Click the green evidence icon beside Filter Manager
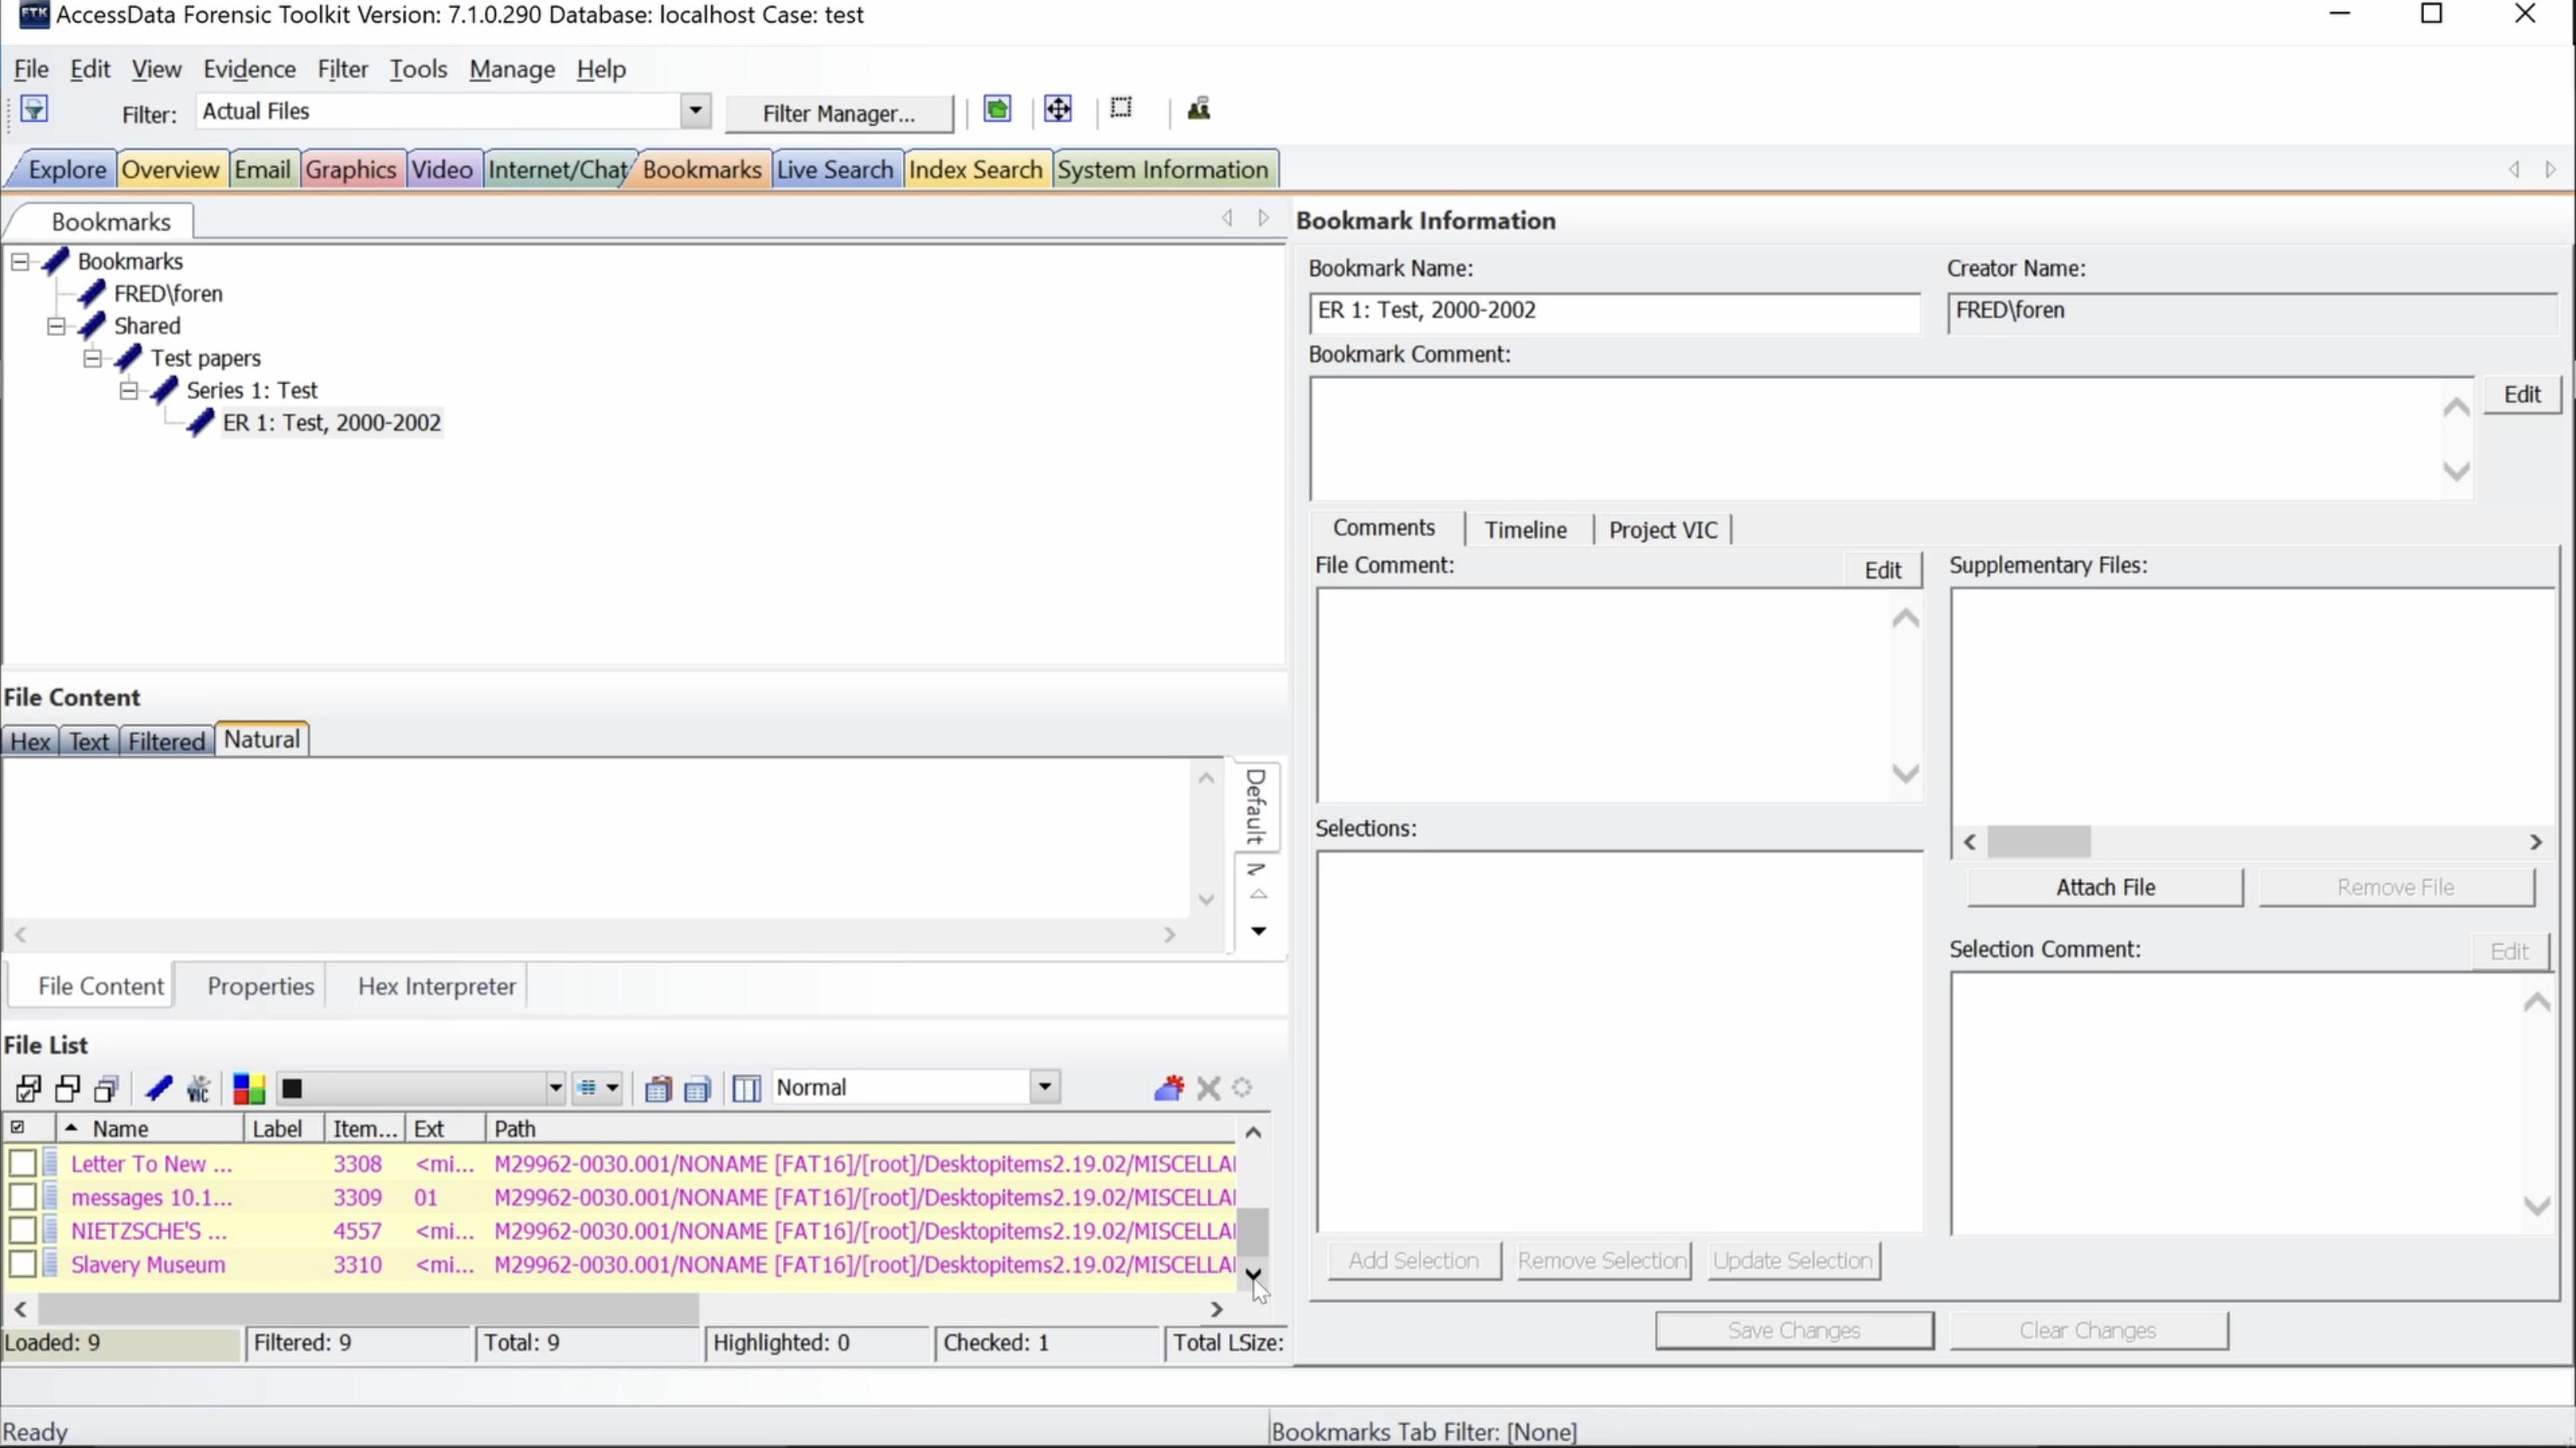2576x1448 pixels. pos(997,109)
